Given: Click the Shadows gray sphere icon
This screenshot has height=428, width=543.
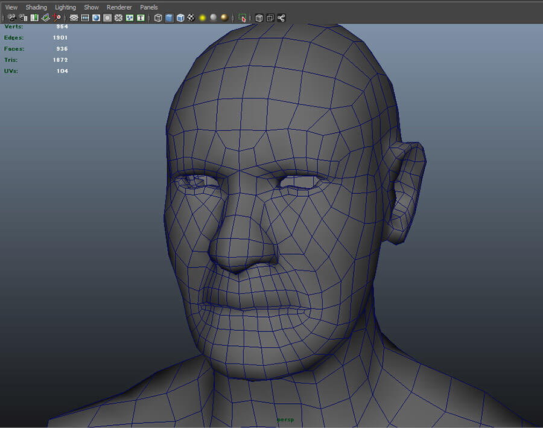Looking at the screenshot, I should coord(214,18).
